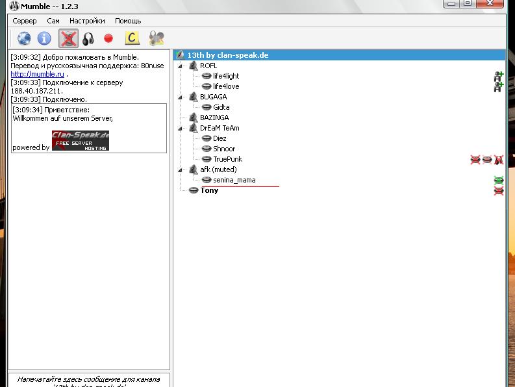The image size is (515, 387).
Task: Toggle self-deafen with the headphones icon
Action: point(88,39)
